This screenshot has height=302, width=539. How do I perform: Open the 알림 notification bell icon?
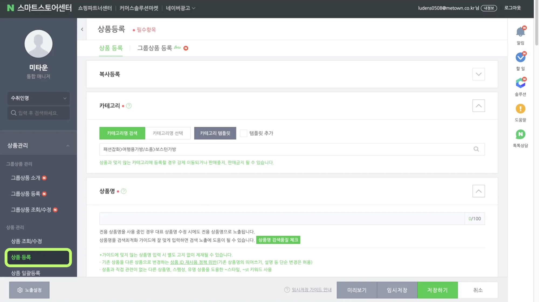click(x=520, y=32)
